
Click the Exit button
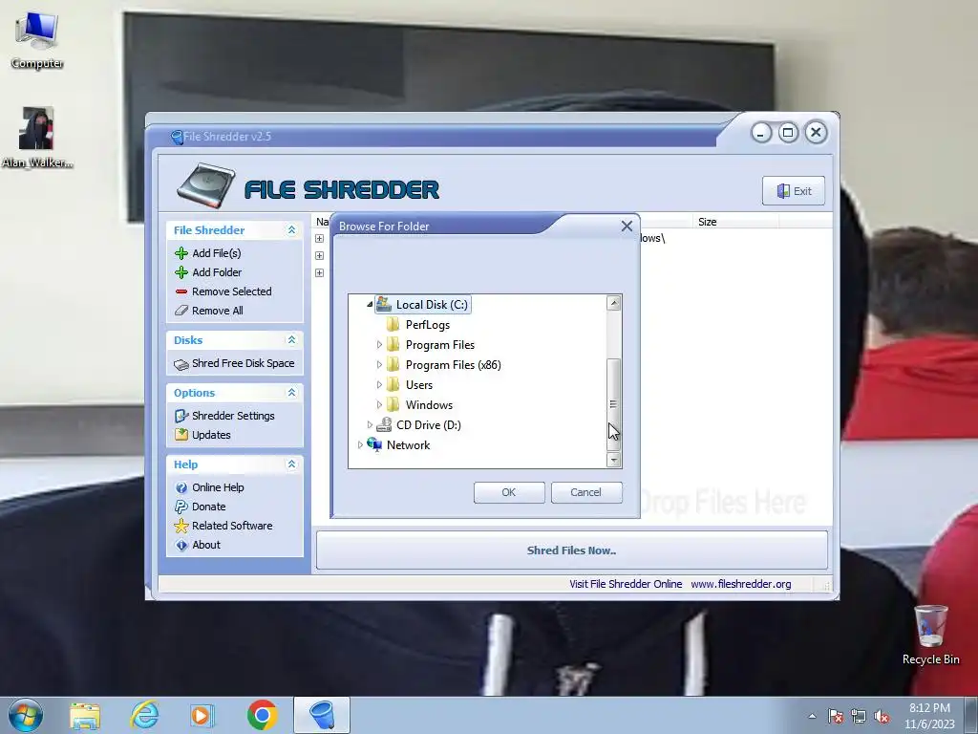click(x=794, y=191)
